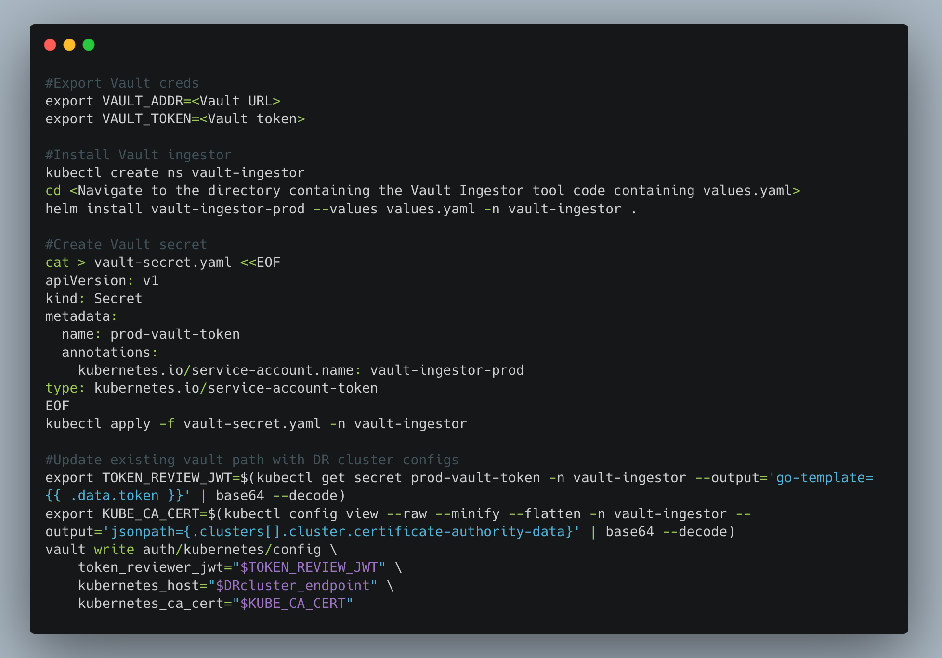Image resolution: width=942 pixels, height=658 pixels.
Task: Click the 'kind: Secret' line
Action: click(94, 298)
